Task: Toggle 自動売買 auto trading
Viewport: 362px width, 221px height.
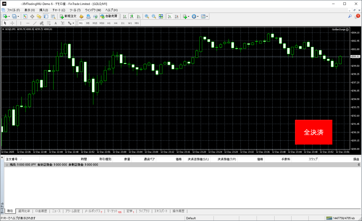Action: (109, 16)
